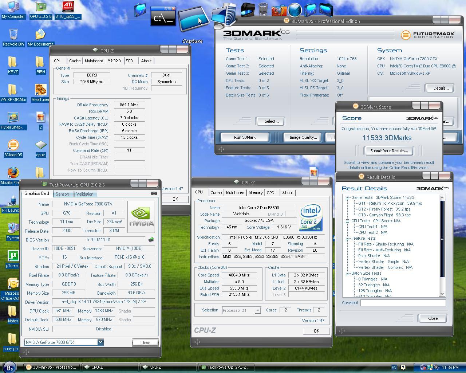
Task: Collapse the Game Tests tree node
Action: 347,197
